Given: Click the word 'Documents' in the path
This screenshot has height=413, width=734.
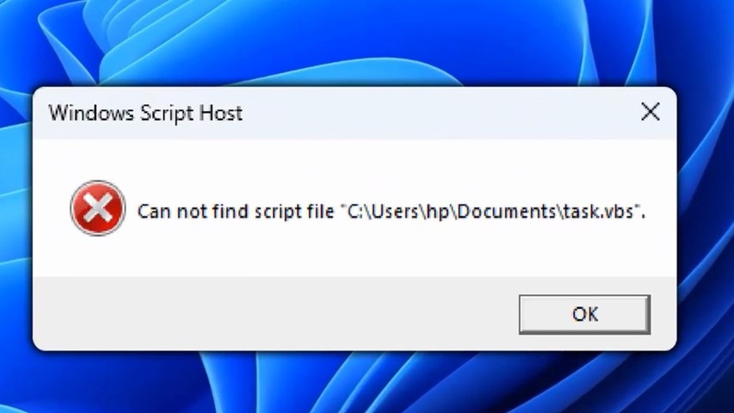Looking at the screenshot, I should 506,212.
